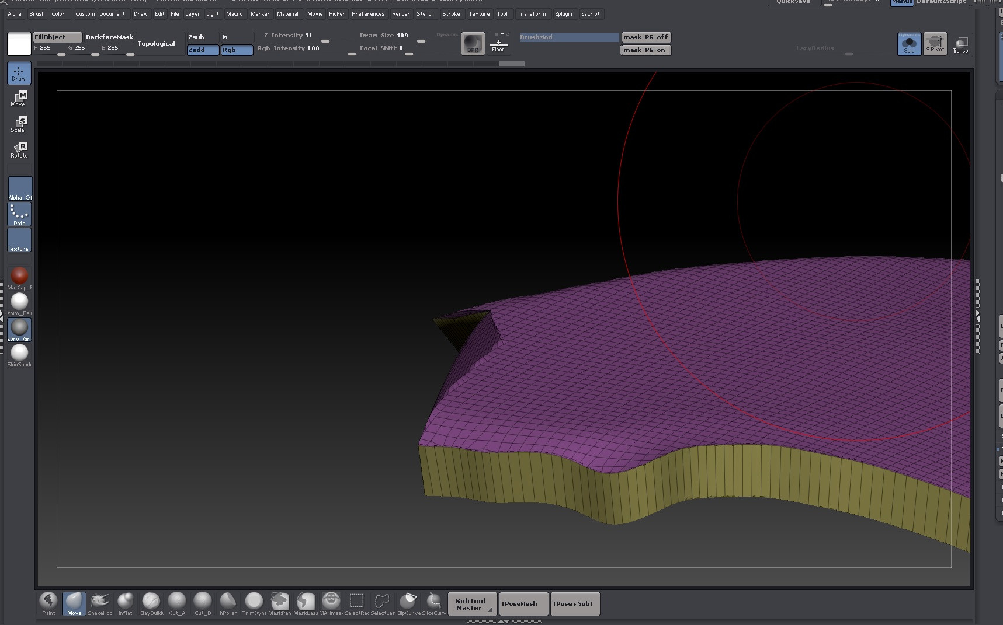Screen dimensions: 1003x625
Task: Toggle Zadd mode
Action: (203, 50)
